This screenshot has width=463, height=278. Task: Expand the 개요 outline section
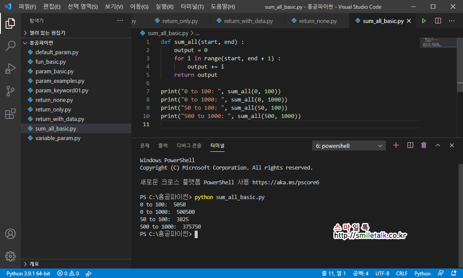(77, 264)
